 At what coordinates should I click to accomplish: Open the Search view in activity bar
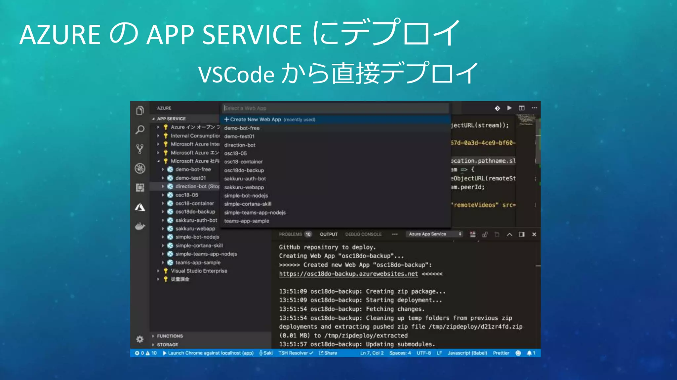click(x=140, y=130)
